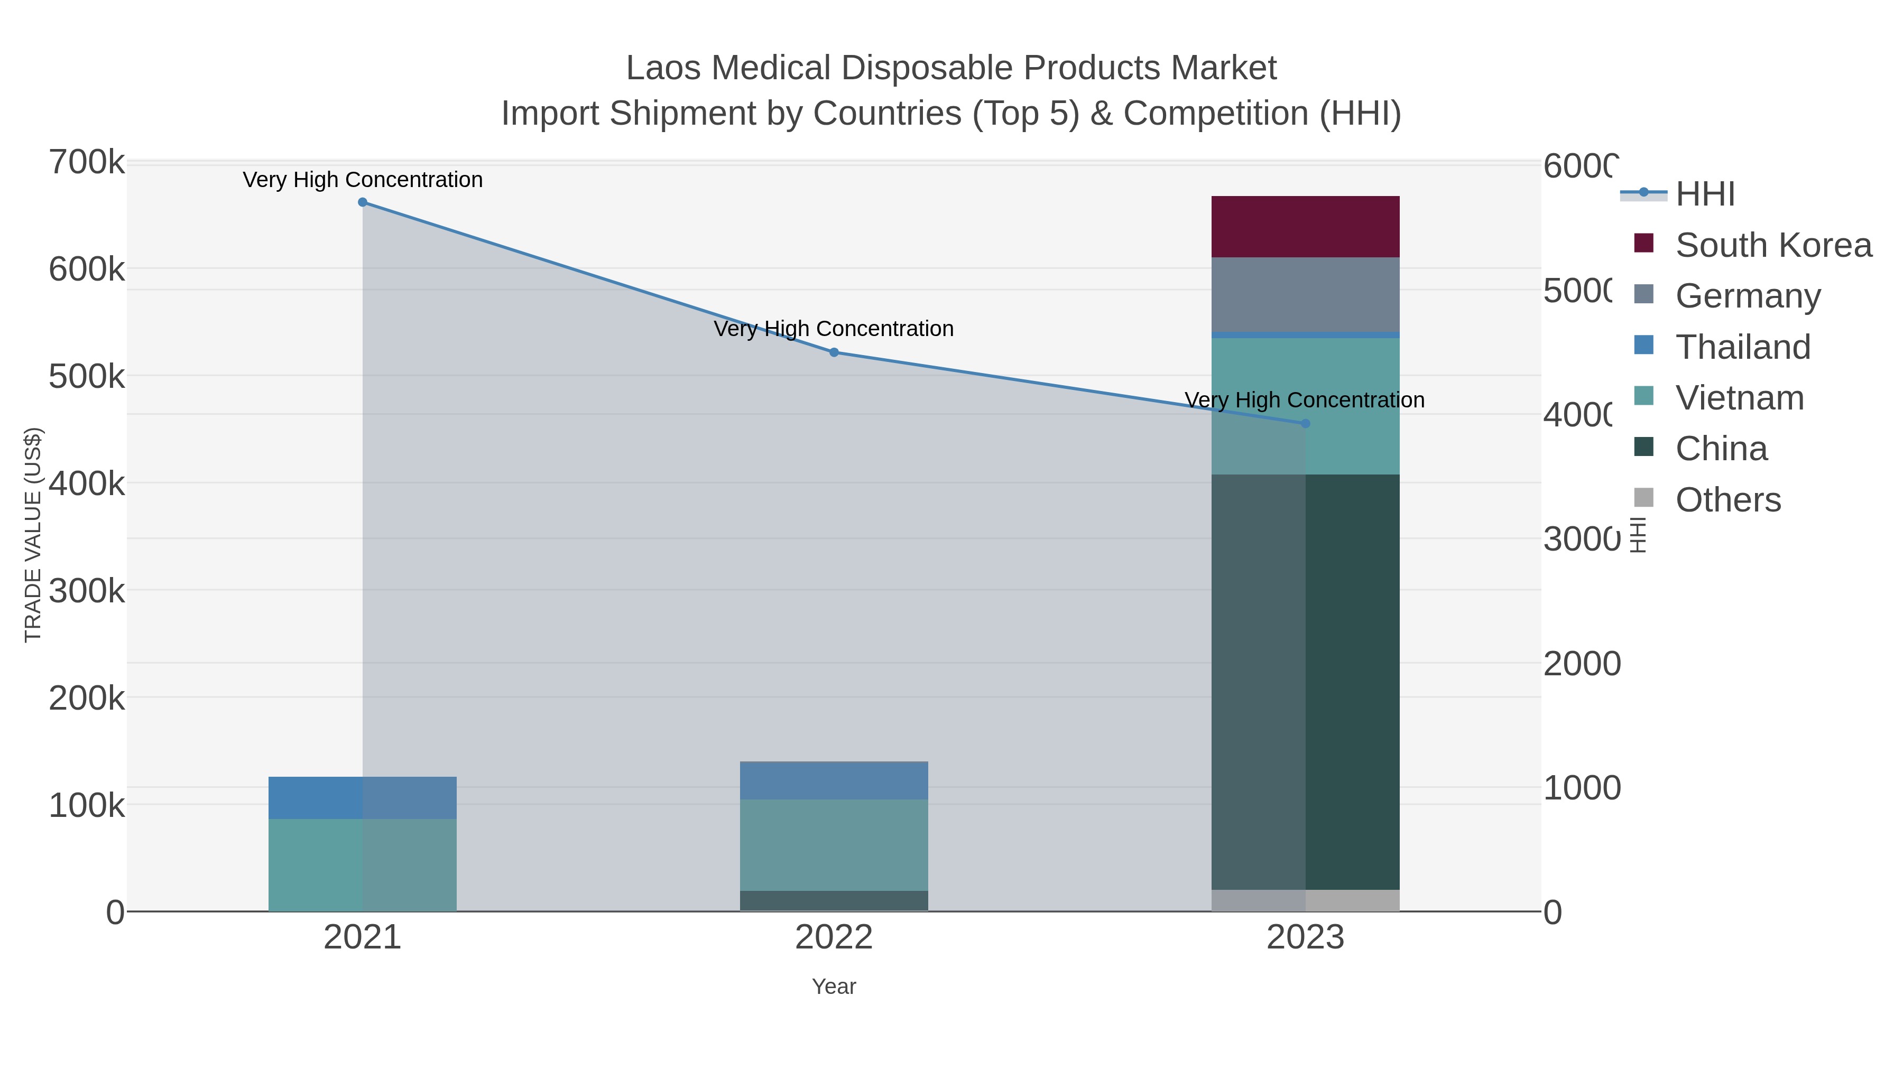This screenshot has height=1070, width=1903.
Task: Click the 700k y-axis tick label
Action: pos(87,162)
